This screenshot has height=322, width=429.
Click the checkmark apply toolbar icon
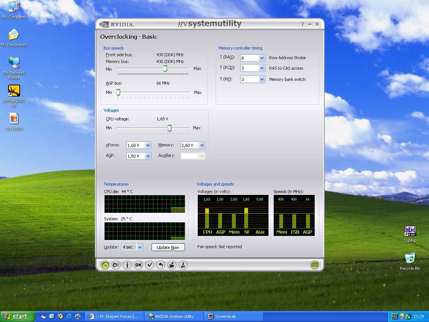pos(150,265)
